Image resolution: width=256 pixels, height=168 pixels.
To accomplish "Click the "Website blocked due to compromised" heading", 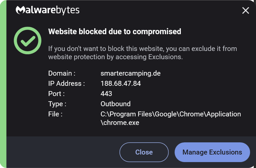I will [x=115, y=32].
